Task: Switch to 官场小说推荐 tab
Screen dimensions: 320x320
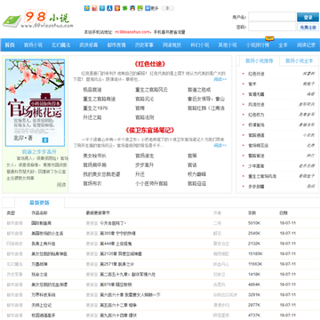Action: click(x=259, y=61)
